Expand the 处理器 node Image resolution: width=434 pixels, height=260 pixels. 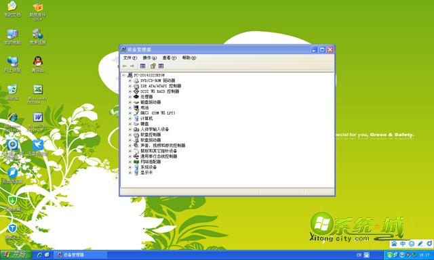[x=130, y=97]
